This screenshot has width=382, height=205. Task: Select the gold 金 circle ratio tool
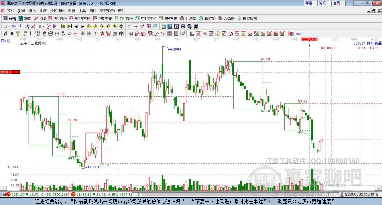217,34
